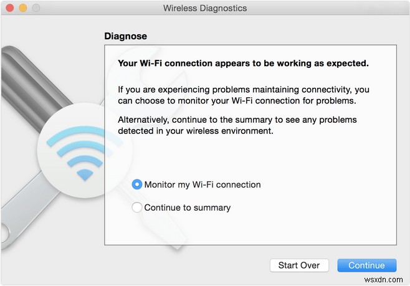Click the Wireless Diagnostics window title
Viewport: 410px width, 286px height.
pyautogui.click(x=205, y=9)
